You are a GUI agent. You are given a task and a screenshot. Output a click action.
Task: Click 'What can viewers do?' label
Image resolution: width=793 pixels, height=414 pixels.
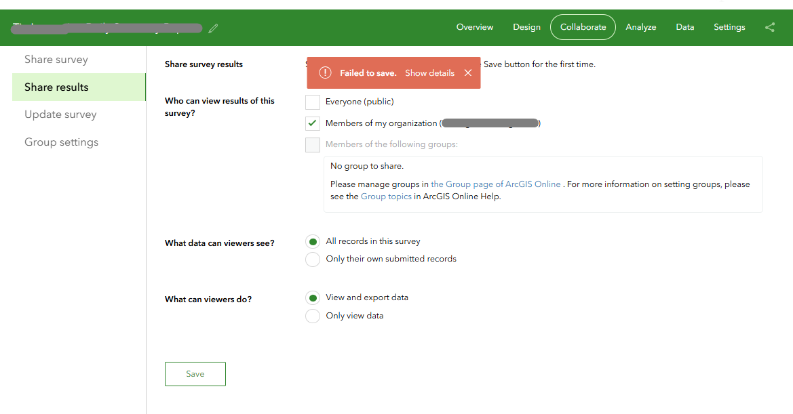208,299
